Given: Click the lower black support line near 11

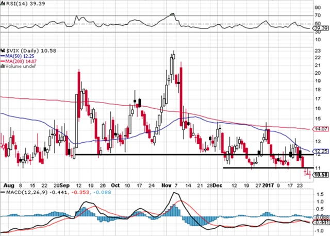Looking at the screenshot, I should coord(263,167).
